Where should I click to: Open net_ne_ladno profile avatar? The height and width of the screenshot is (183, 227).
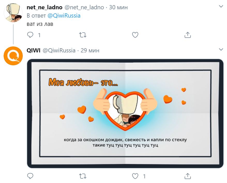tap(13, 13)
